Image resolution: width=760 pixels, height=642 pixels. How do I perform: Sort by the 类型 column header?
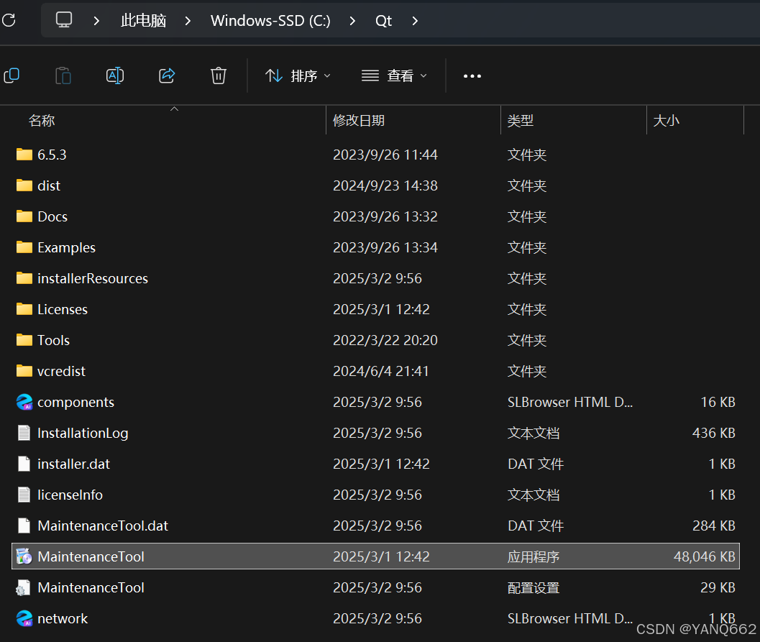pos(520,120)
